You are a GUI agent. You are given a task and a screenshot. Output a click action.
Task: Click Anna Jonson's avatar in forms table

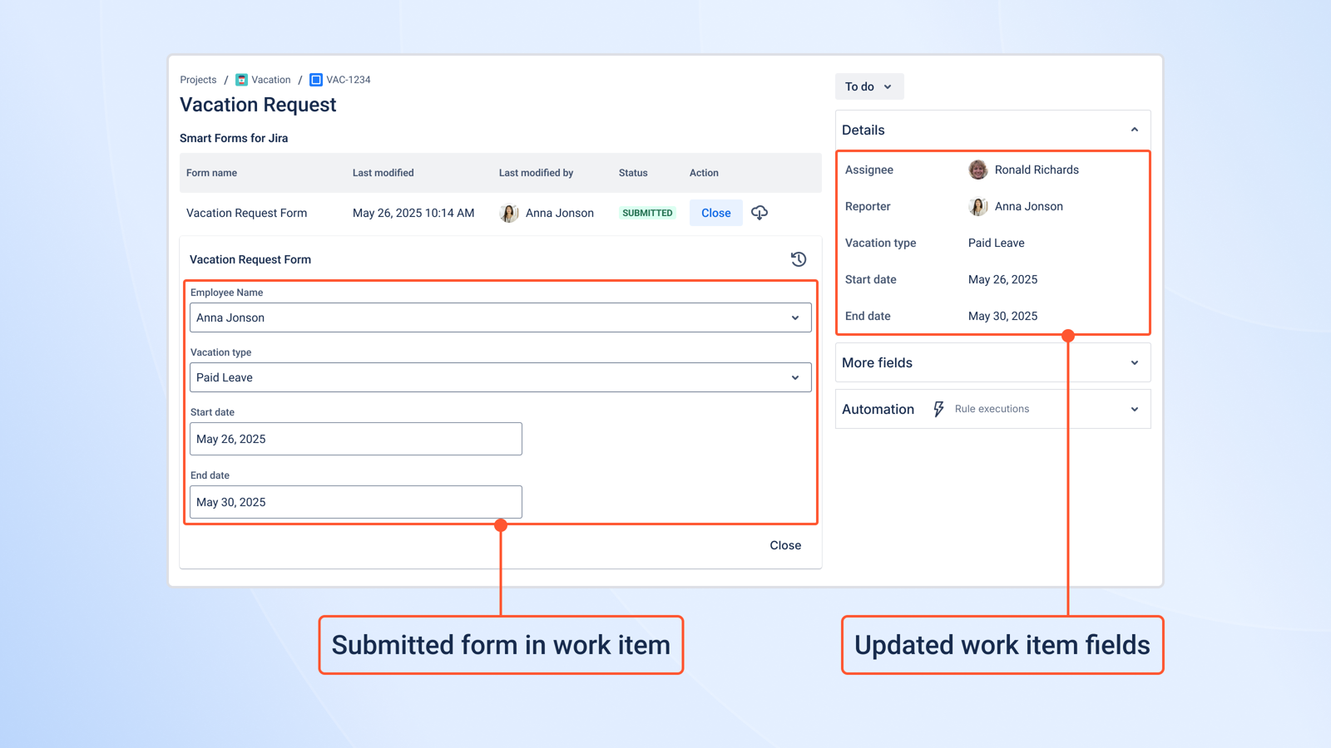[x=509, y=213]
